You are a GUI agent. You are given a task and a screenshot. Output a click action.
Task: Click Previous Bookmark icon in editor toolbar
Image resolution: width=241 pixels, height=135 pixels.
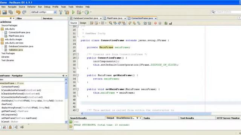point(130,23)
